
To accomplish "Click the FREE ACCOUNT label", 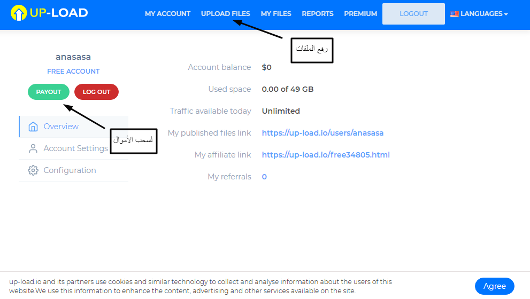I will [73, 72].
